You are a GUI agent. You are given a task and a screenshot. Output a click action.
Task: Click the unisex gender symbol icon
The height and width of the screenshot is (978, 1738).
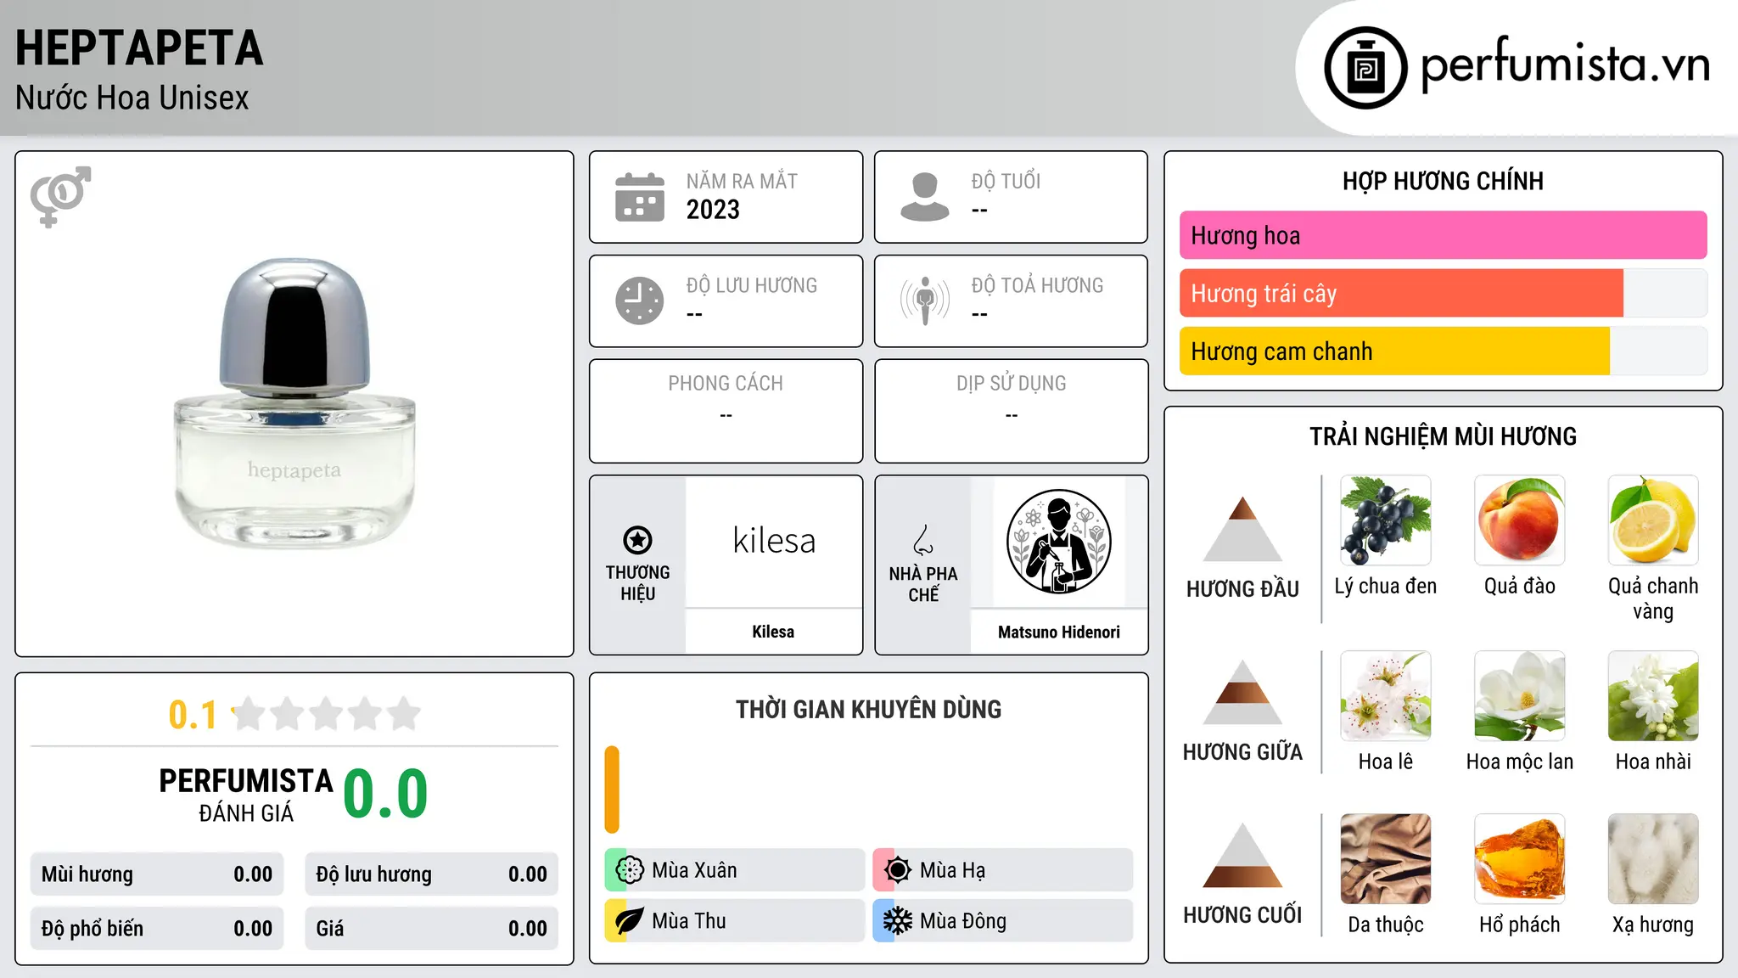click(x=60, y=196)
